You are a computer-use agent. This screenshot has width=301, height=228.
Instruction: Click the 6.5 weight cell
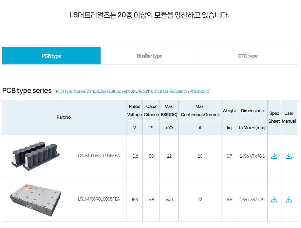point(229,200)
